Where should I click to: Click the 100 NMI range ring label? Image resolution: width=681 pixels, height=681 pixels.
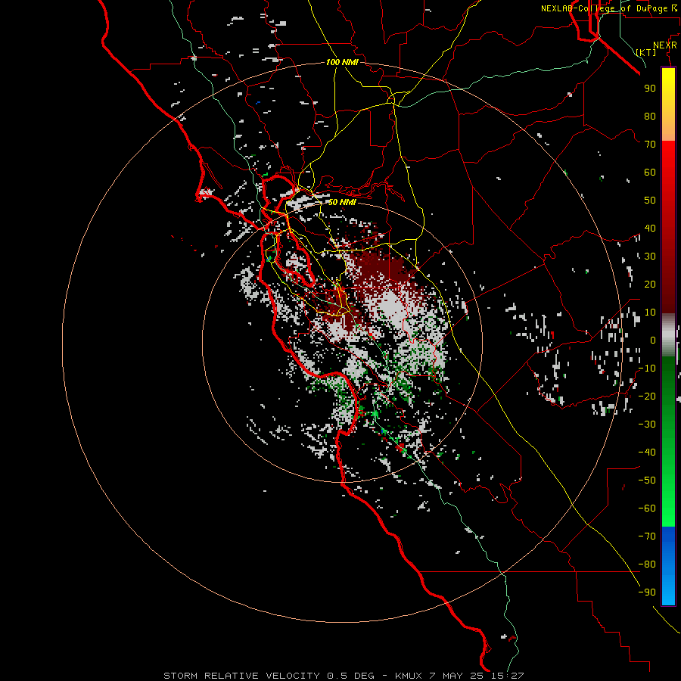342,62
